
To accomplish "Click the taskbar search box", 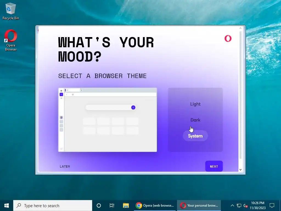I will 53,206.
